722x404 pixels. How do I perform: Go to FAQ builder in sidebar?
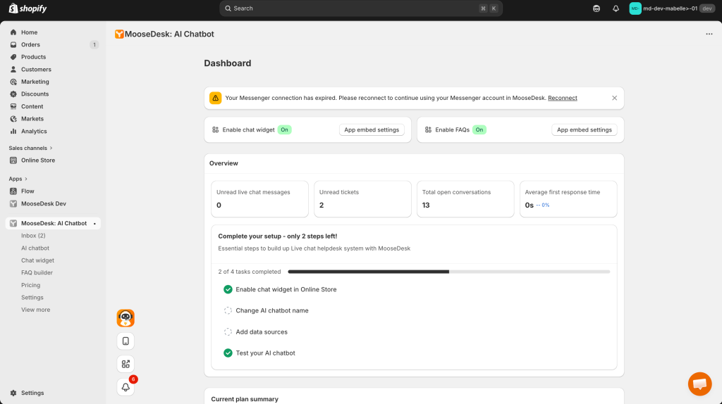37,272
